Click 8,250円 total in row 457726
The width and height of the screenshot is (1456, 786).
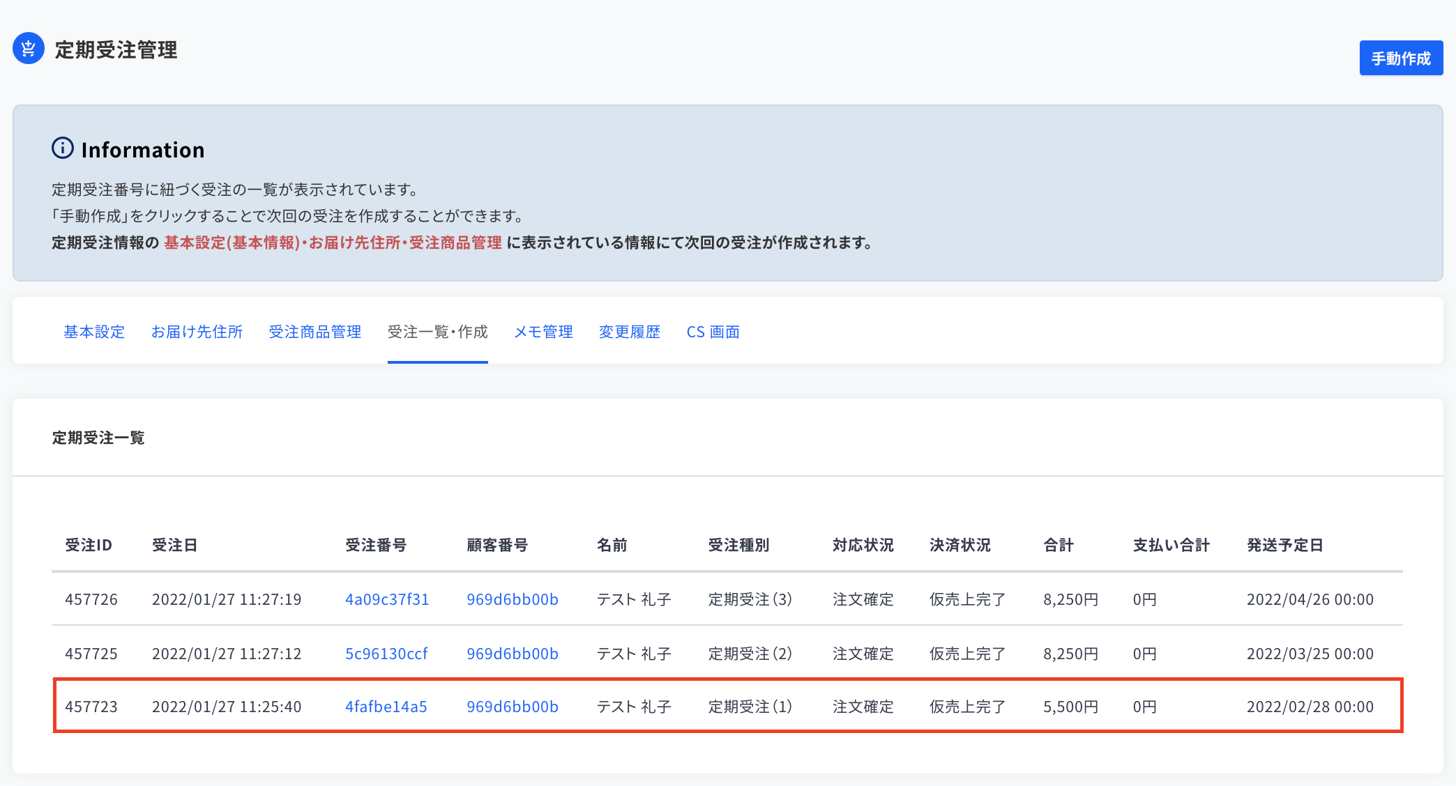[1071, 599]
